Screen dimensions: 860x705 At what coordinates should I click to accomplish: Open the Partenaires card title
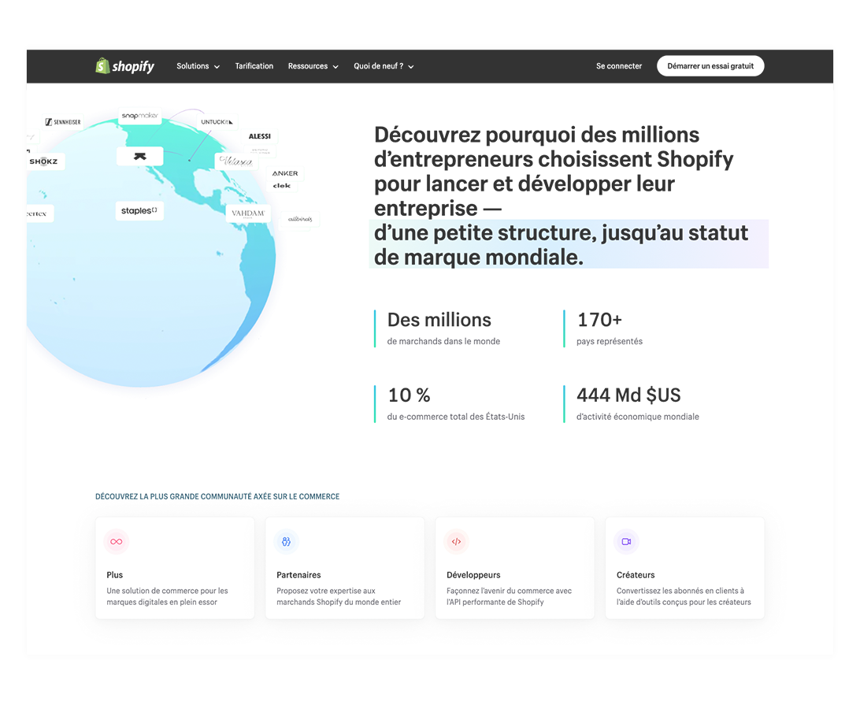[299, 575]
